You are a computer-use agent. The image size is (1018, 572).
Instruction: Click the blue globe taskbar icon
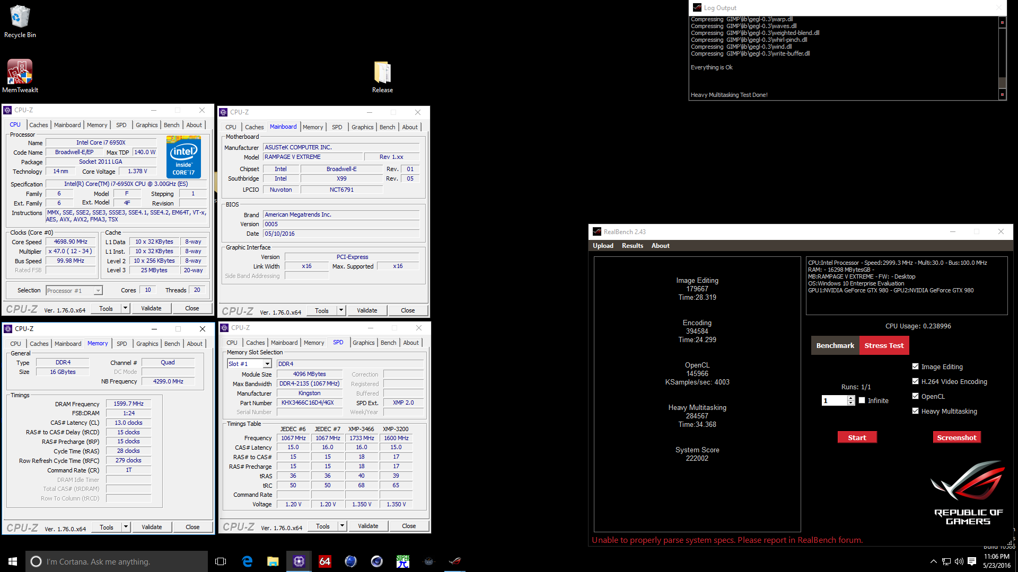coord(350,561)
